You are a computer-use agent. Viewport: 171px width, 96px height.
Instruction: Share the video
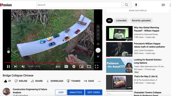point(37,81)
